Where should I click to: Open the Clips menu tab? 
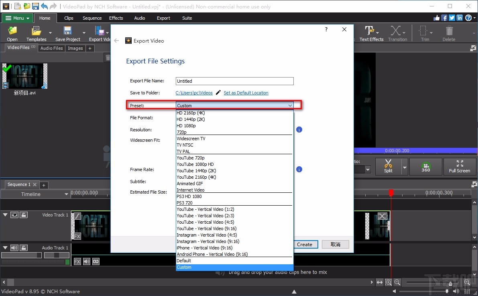tap(69, 18)
